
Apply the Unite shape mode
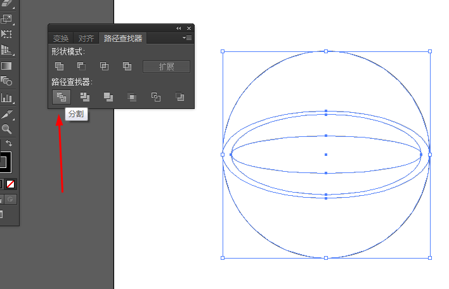coord(59,66)
